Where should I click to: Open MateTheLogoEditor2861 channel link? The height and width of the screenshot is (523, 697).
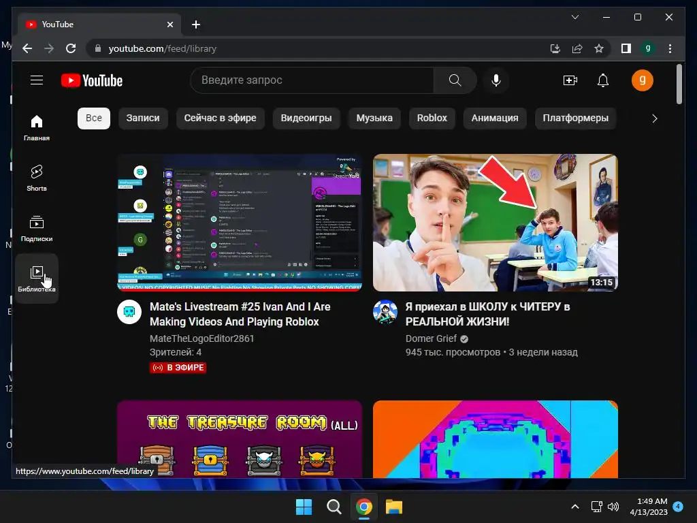coord(201,338)
